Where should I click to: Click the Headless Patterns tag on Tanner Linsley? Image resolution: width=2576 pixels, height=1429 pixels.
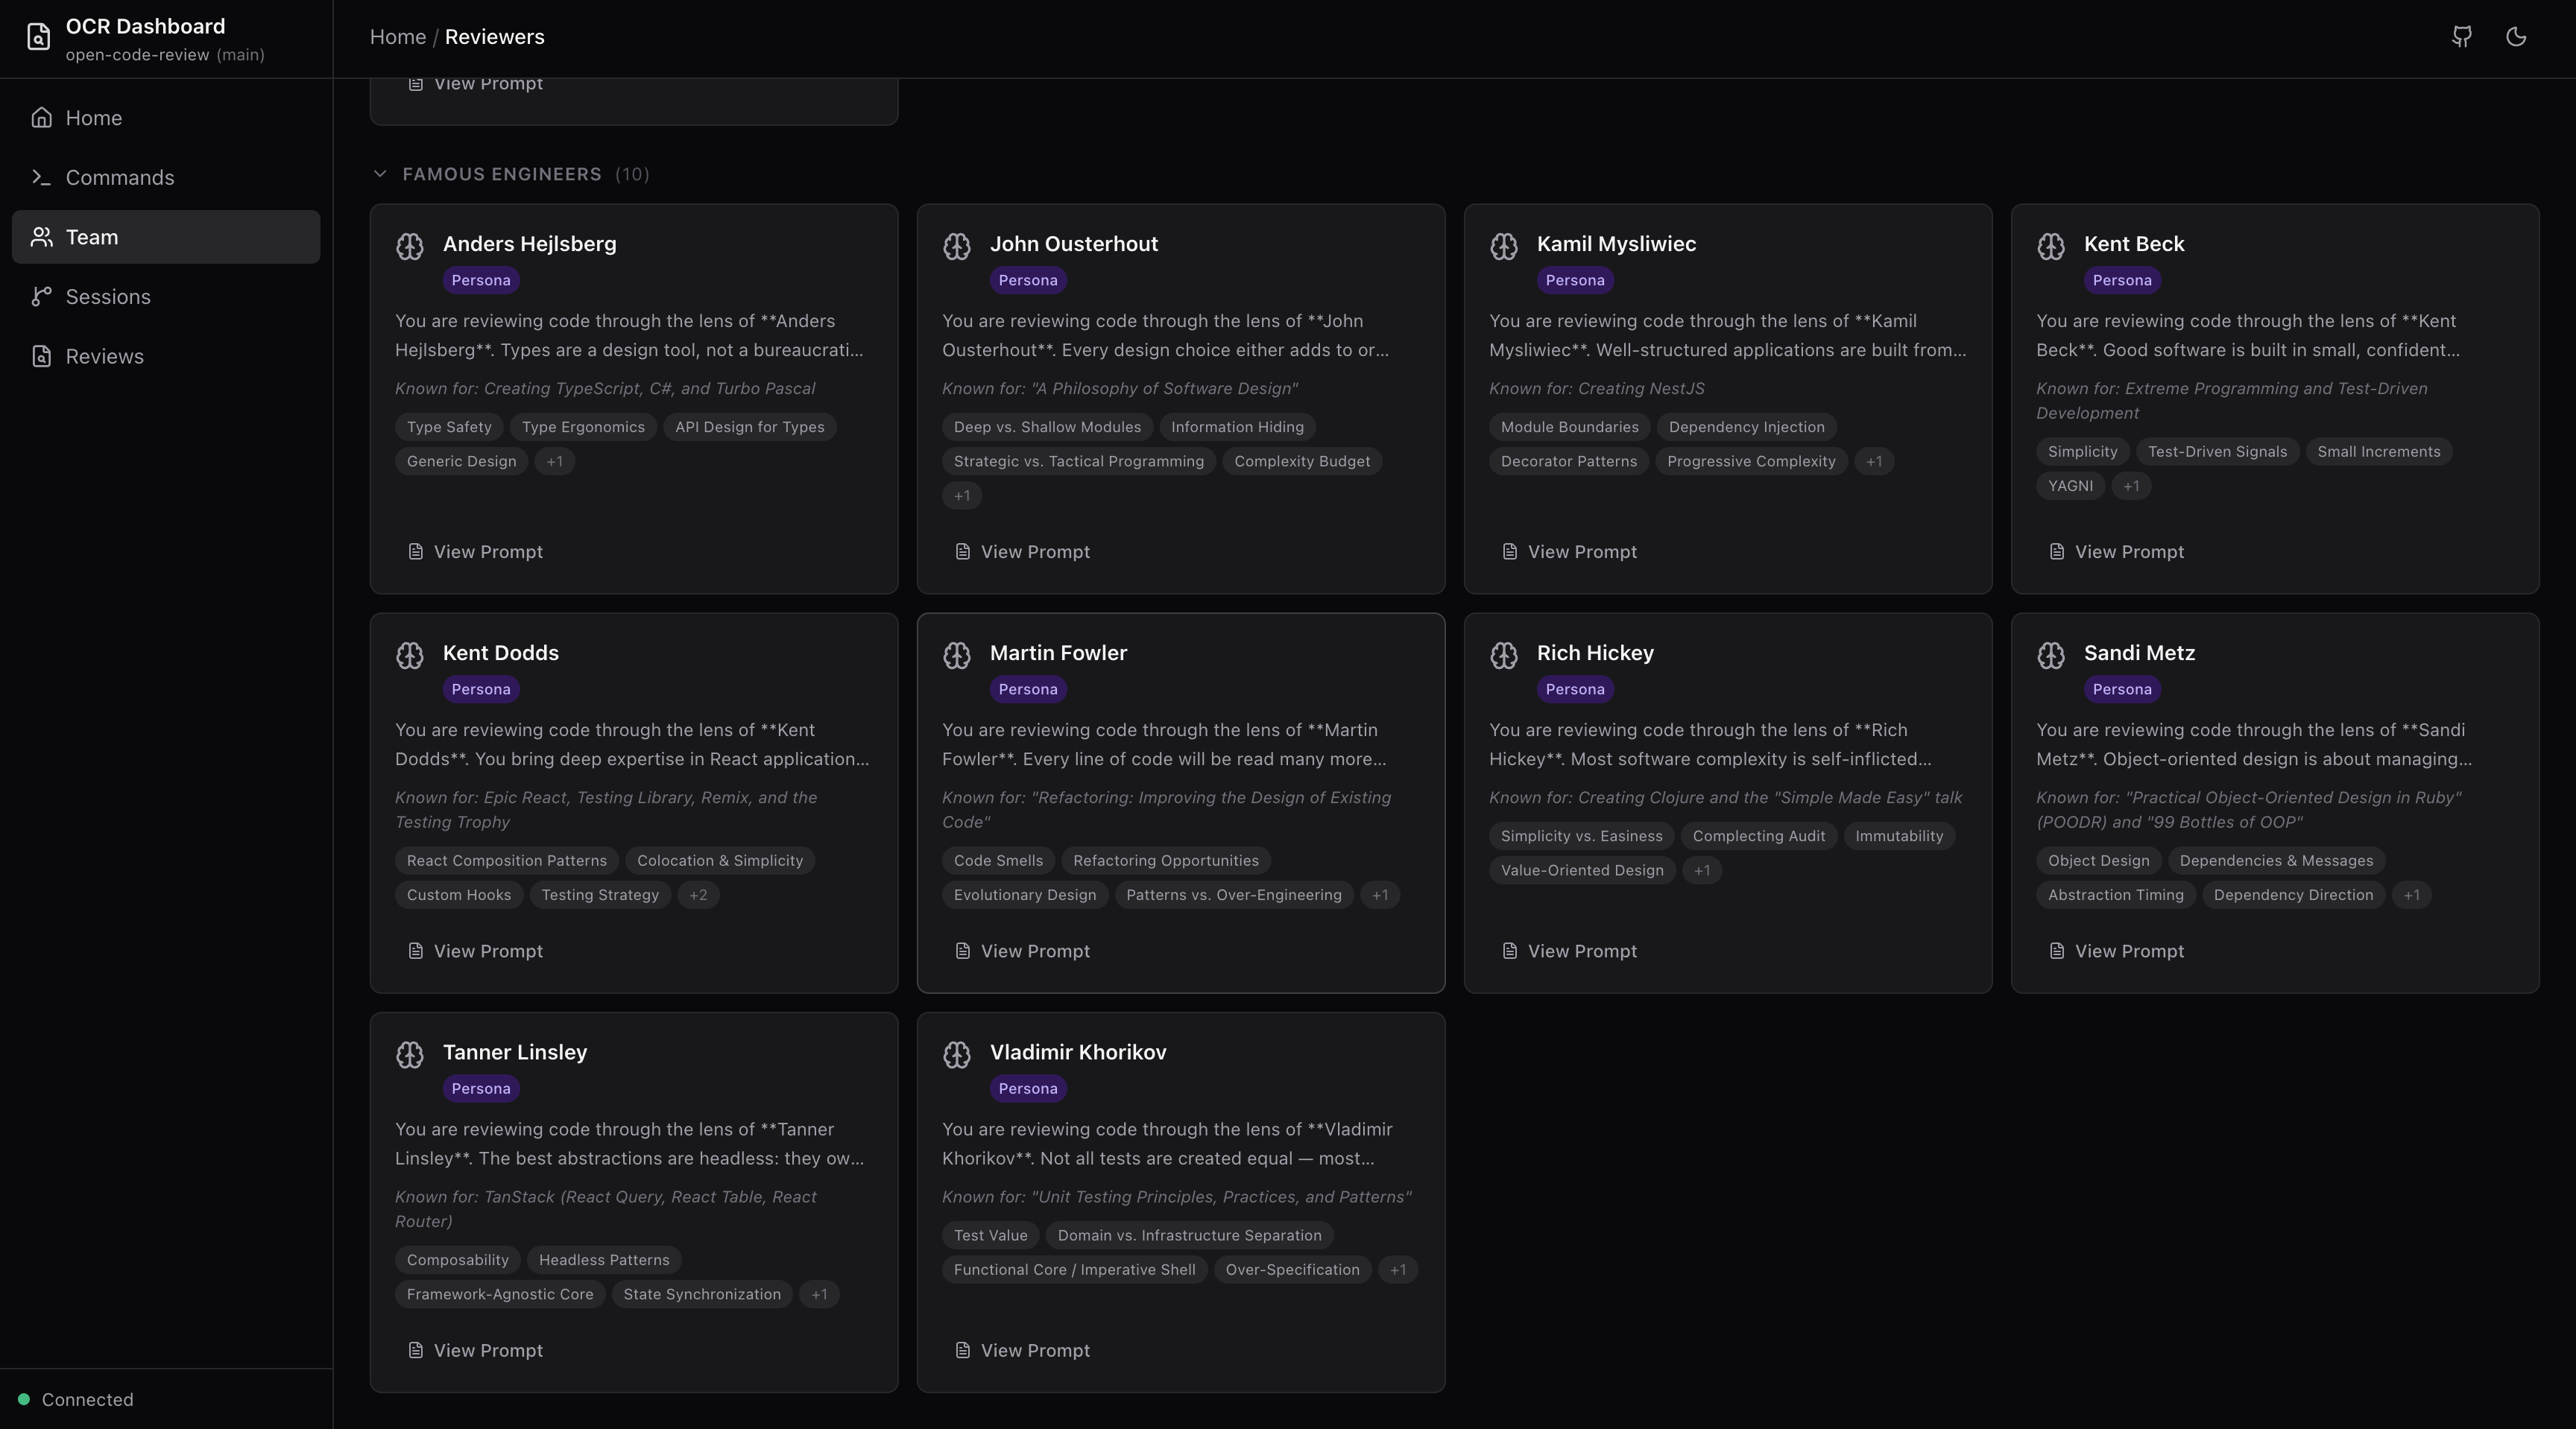pos(604,1260)
